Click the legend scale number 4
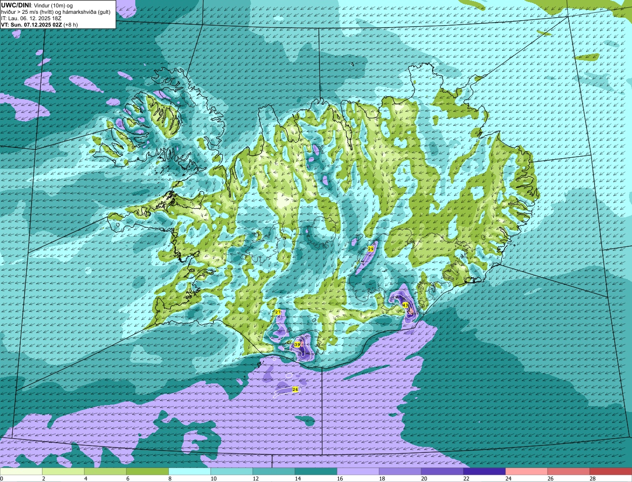 coord(85,479)
